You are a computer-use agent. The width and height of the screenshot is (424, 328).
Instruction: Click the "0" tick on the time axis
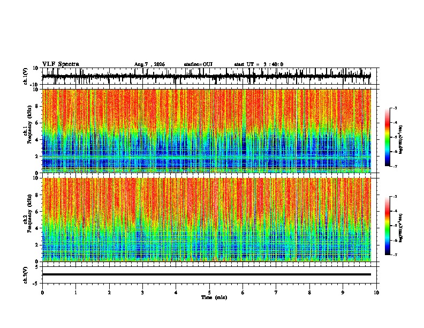coord(42,293)
